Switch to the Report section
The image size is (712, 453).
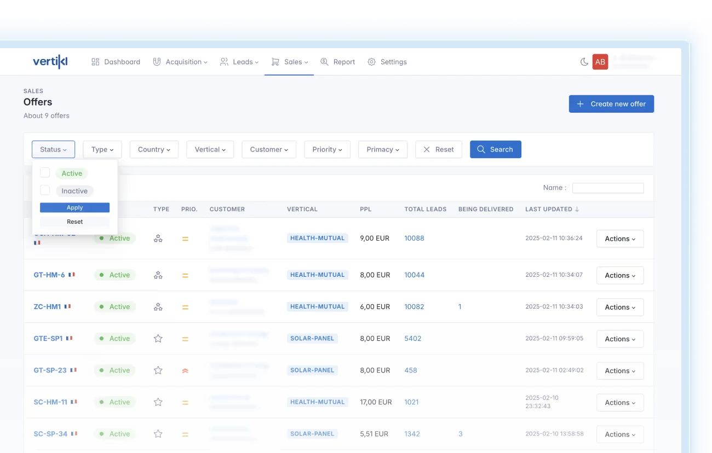click(x=344, y=62)
